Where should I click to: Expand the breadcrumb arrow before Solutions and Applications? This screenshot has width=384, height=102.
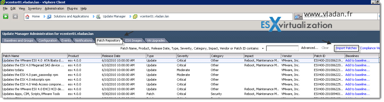44,17
